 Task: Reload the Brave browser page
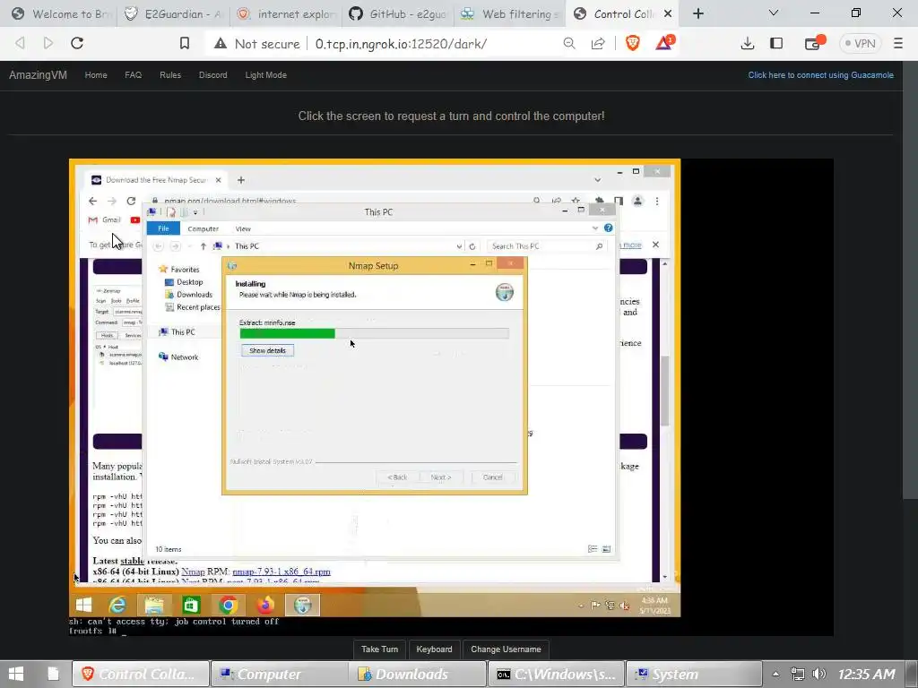click(x=77, y=43)
